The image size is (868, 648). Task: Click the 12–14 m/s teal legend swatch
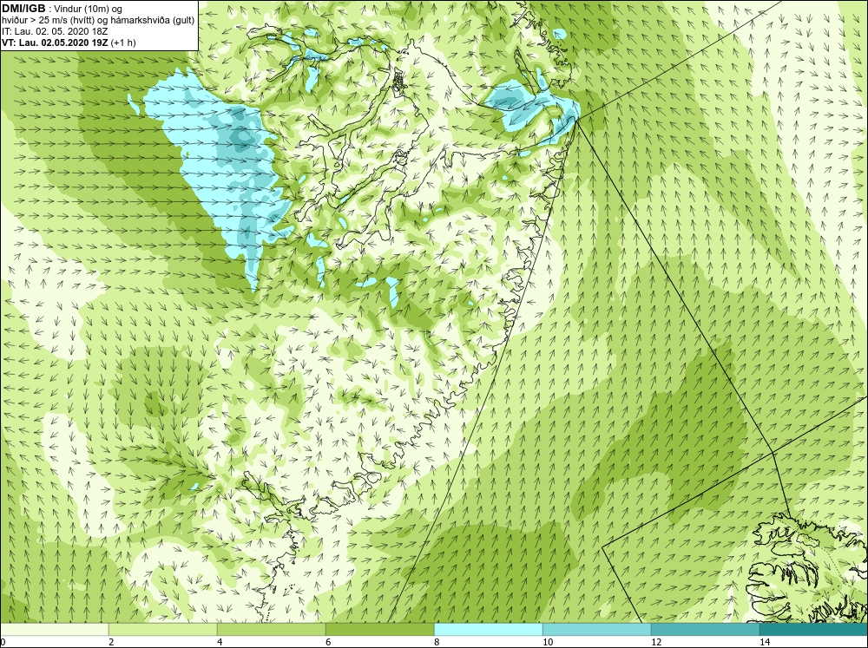point(705,630)
